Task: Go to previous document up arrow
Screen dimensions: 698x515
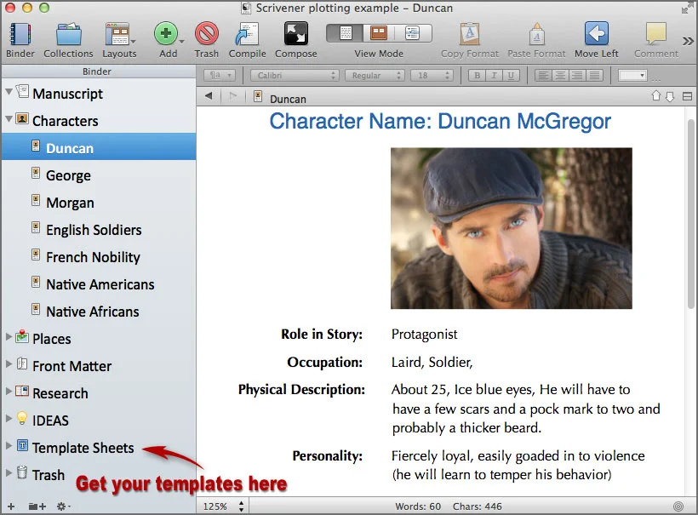Action: 655,95
